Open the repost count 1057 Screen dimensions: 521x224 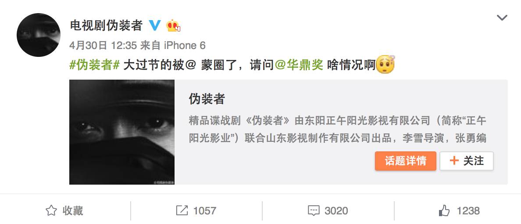click(205, 211)
